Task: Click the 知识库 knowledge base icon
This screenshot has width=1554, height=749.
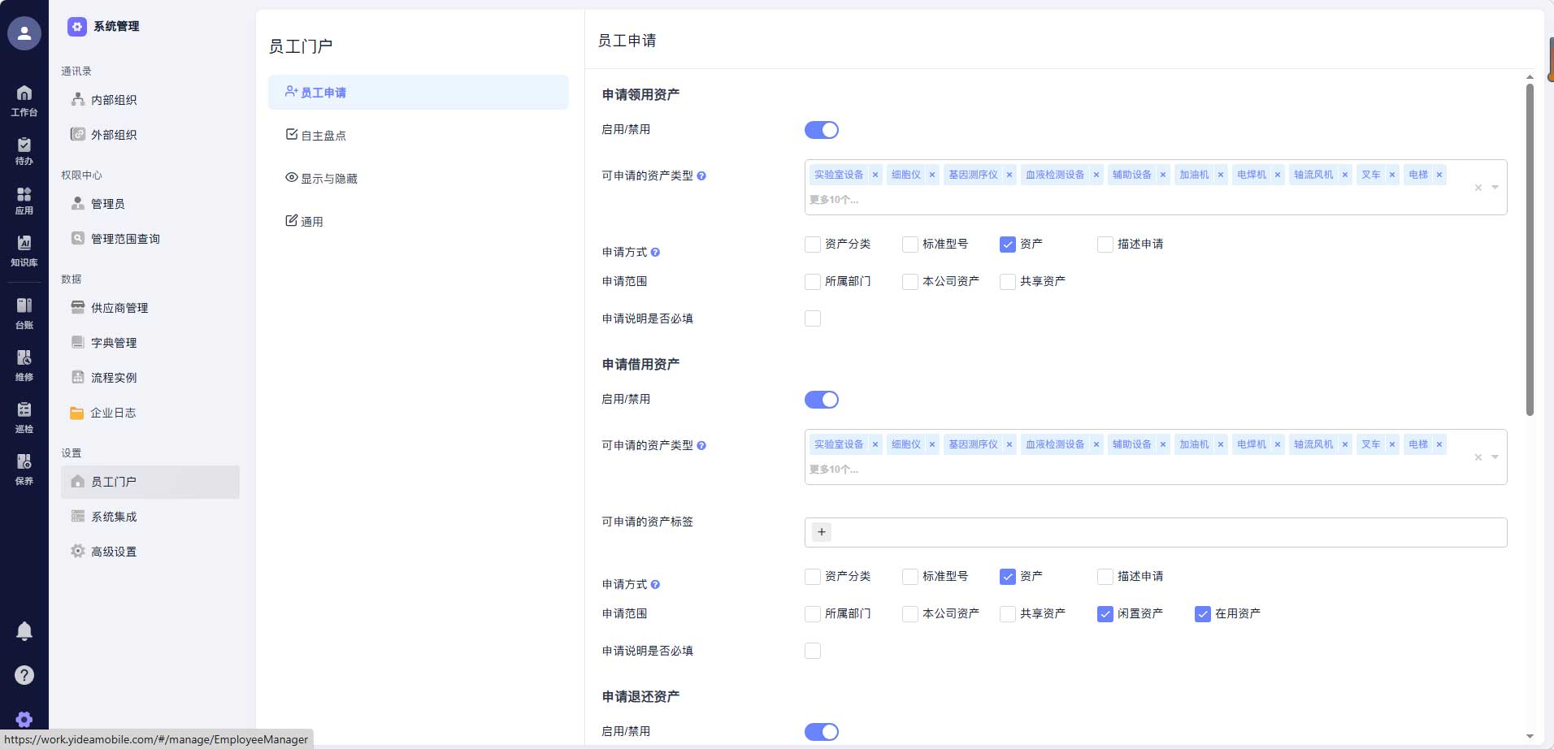Action: coord(24,249)
